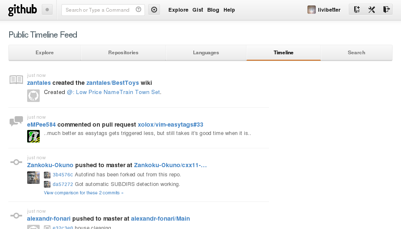Click Zankoku-Okuno's avatar photo

[33, 178]
